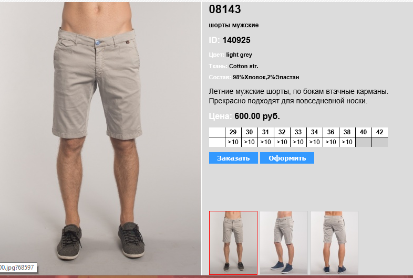The image size is (413, 278).
Task: Choose size 33 column
Action: coord(298,132)
